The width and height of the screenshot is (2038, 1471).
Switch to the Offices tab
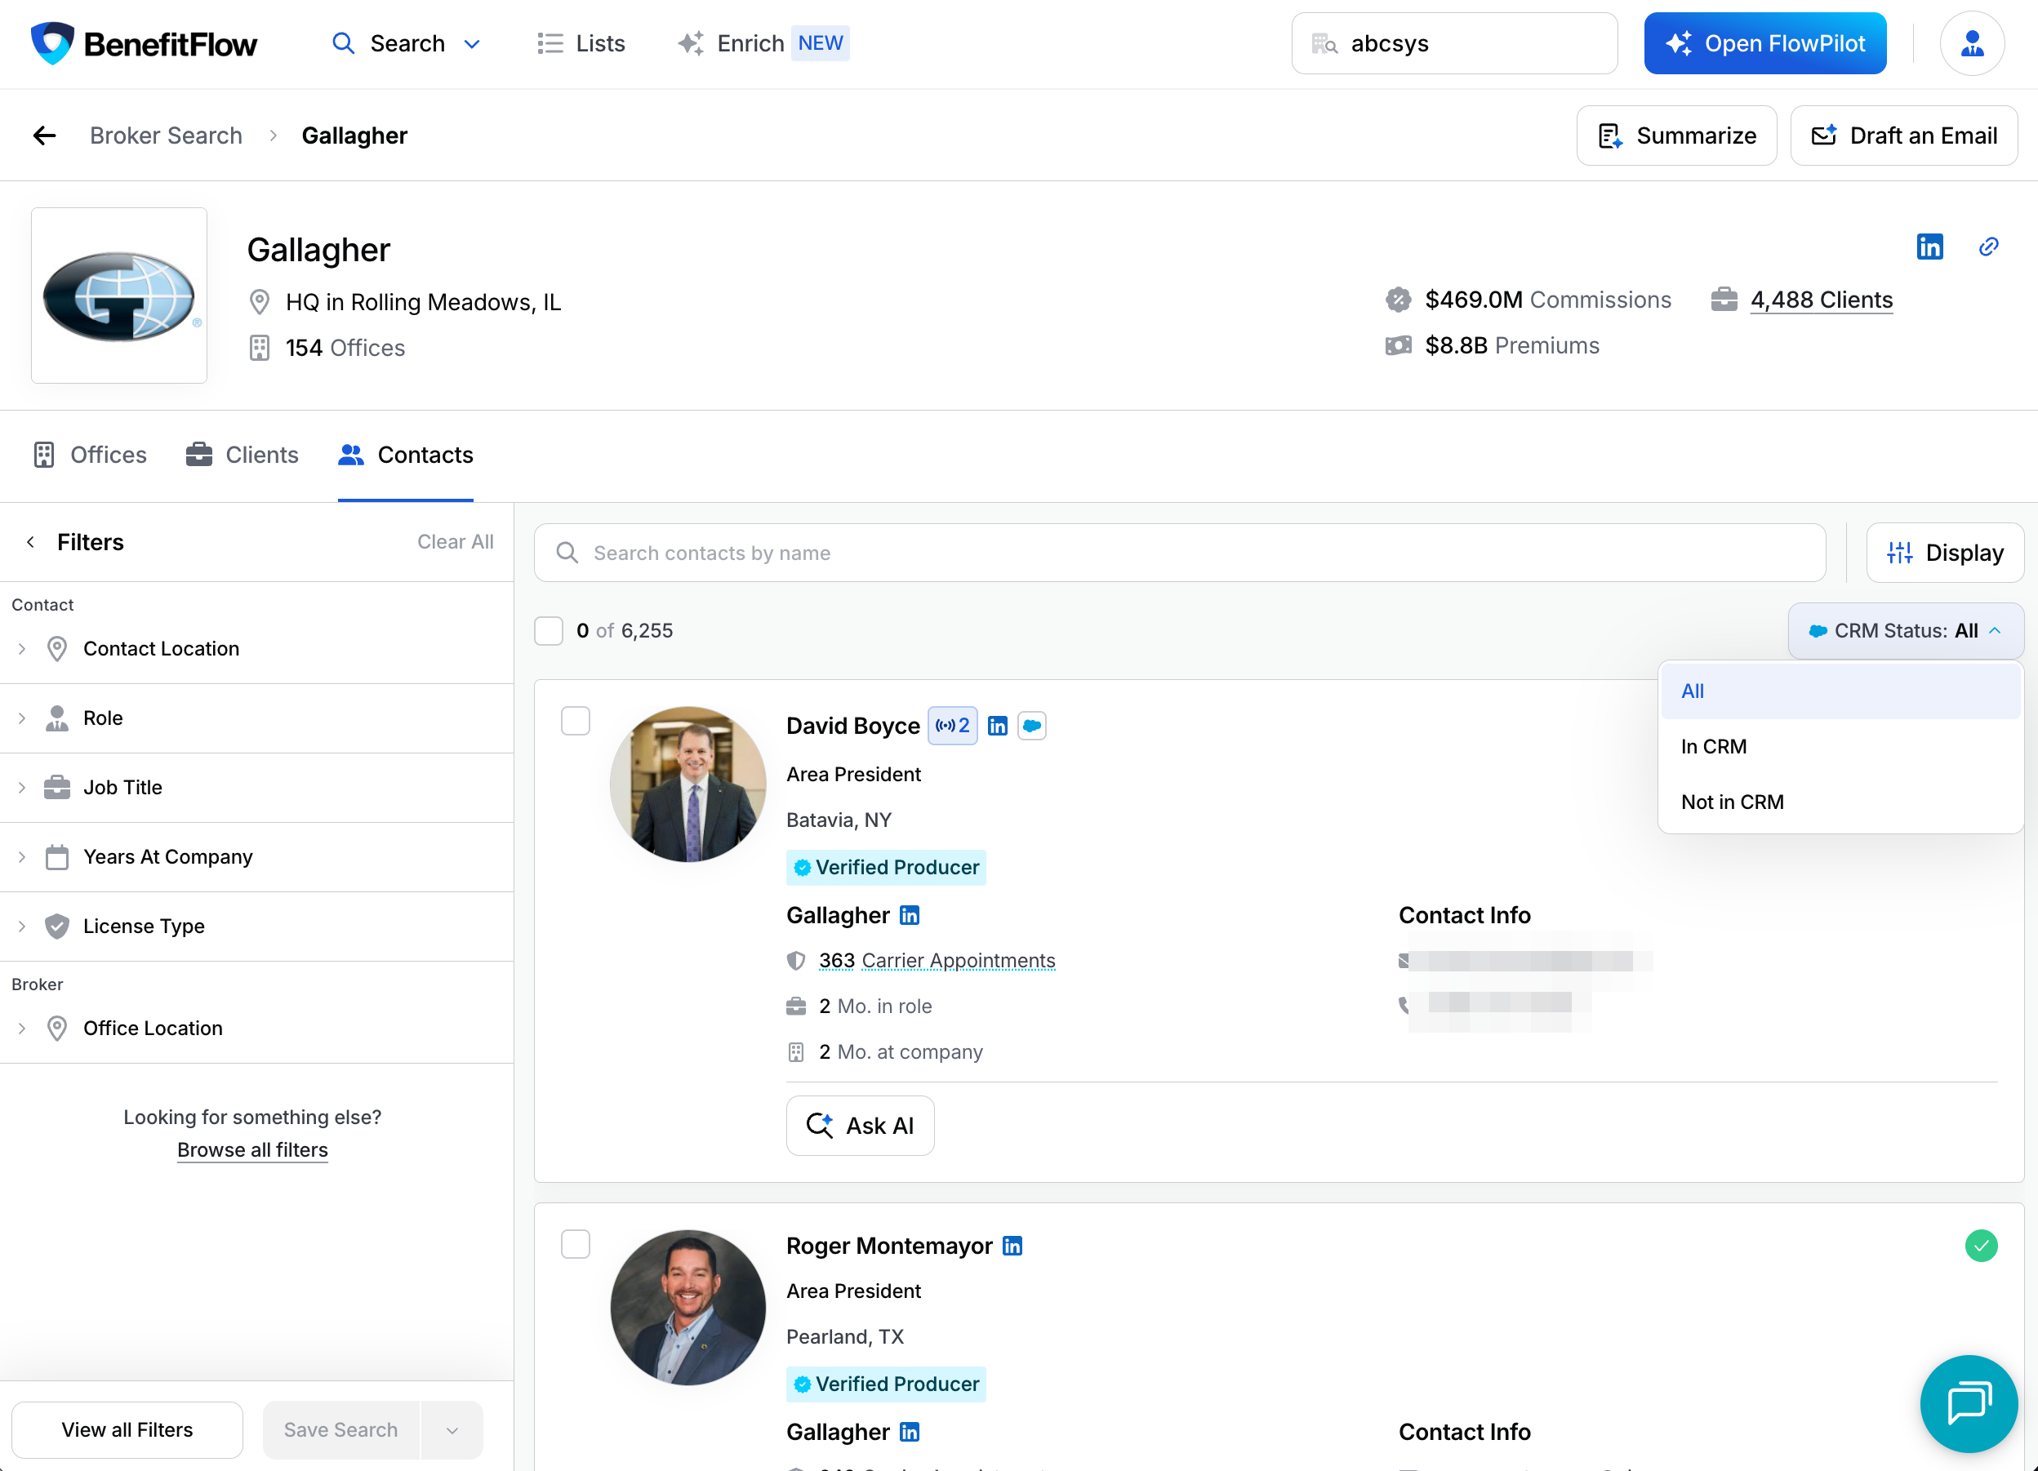pyautogui.click(x=90, y=455)
